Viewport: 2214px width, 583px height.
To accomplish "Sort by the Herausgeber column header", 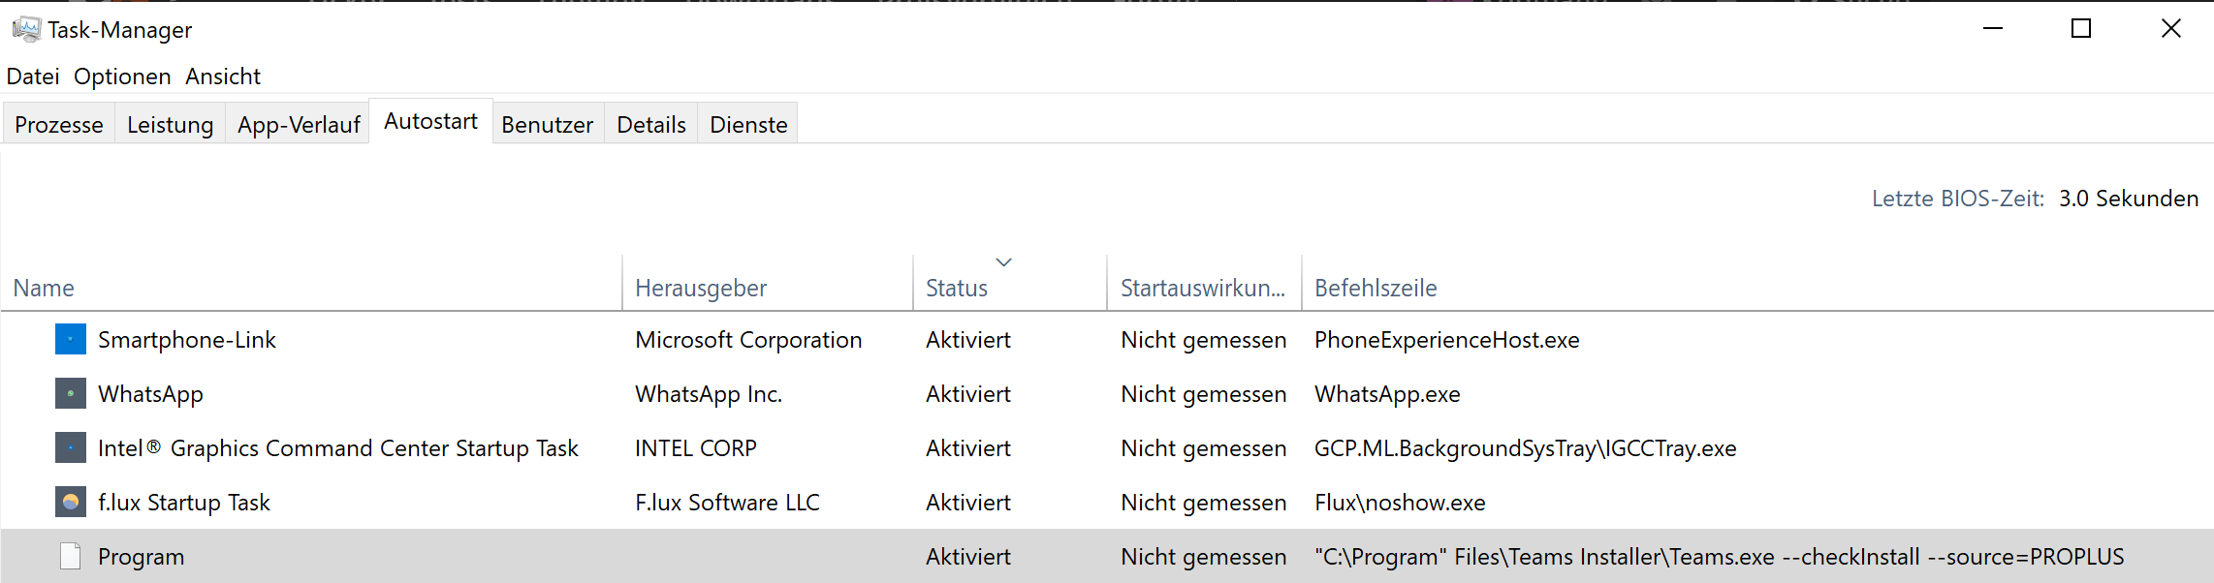I will [701, 288].
